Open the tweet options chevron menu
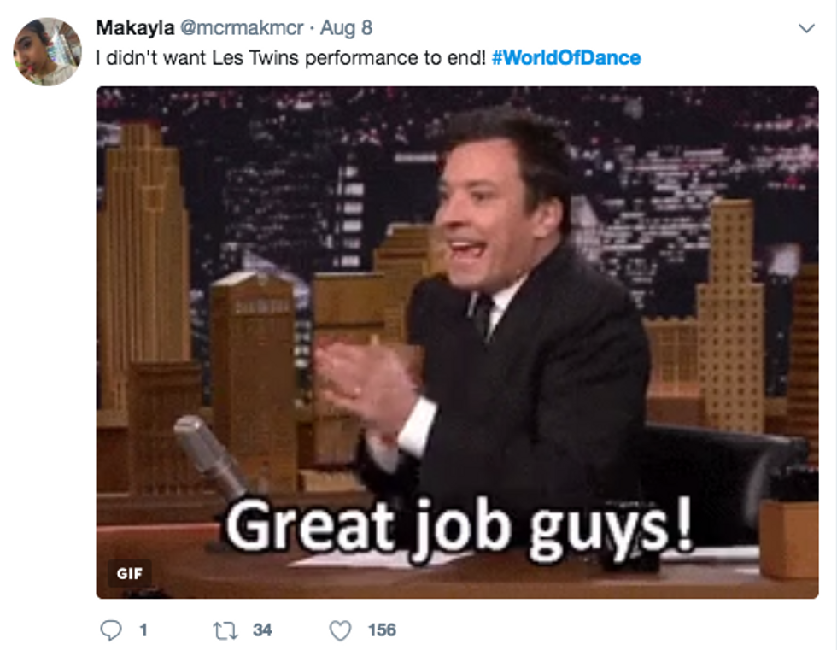837x650 pixels. (x=806, y=27)
